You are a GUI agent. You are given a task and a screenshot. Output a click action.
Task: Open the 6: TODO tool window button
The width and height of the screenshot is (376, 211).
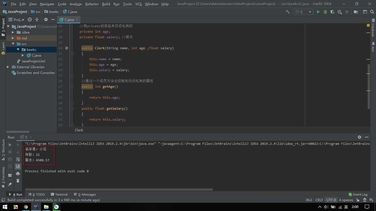37,194
